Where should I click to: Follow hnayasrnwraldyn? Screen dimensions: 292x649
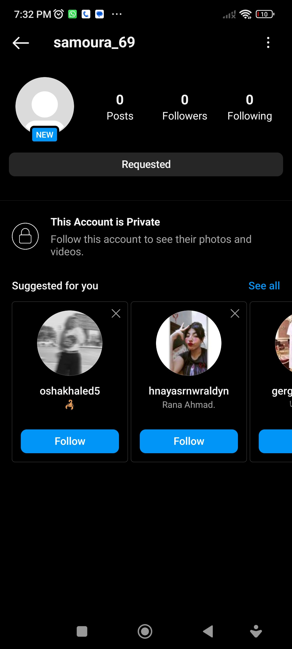tap(189, 441)
